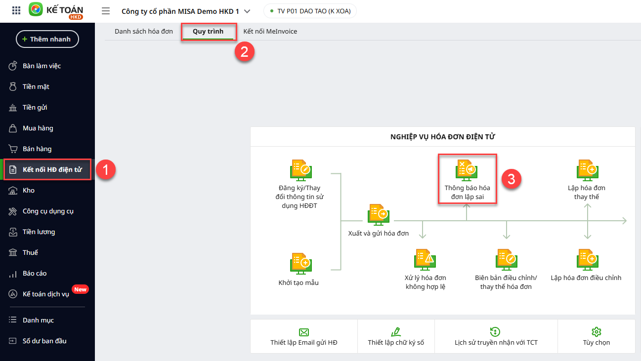Click the Xuất và gửi hóa đơn icon
The height and width of the screenshot is (361, 641).
(x=379, y=214)
